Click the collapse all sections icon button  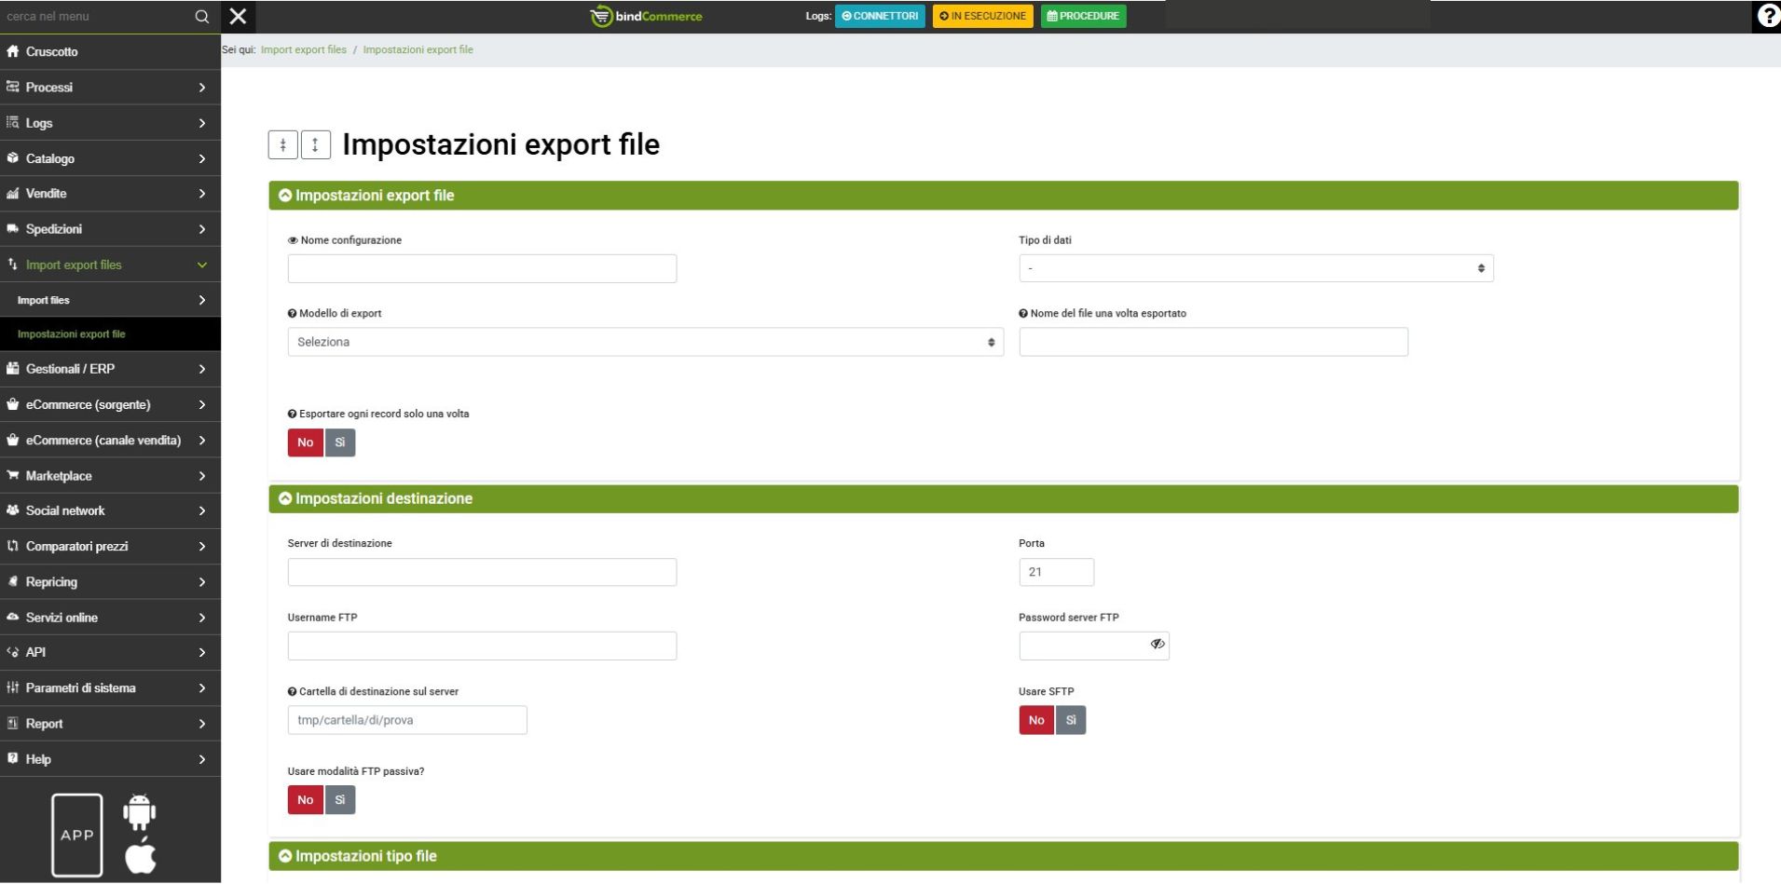point(282,145)
